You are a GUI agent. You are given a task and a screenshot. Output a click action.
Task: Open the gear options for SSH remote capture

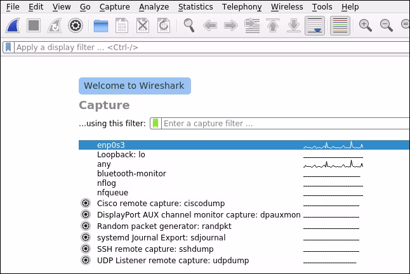pyautogui.click(x=86, y=249)
